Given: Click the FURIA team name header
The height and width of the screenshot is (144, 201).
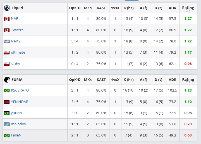Looking at the screenshot, I should (17, 80).
